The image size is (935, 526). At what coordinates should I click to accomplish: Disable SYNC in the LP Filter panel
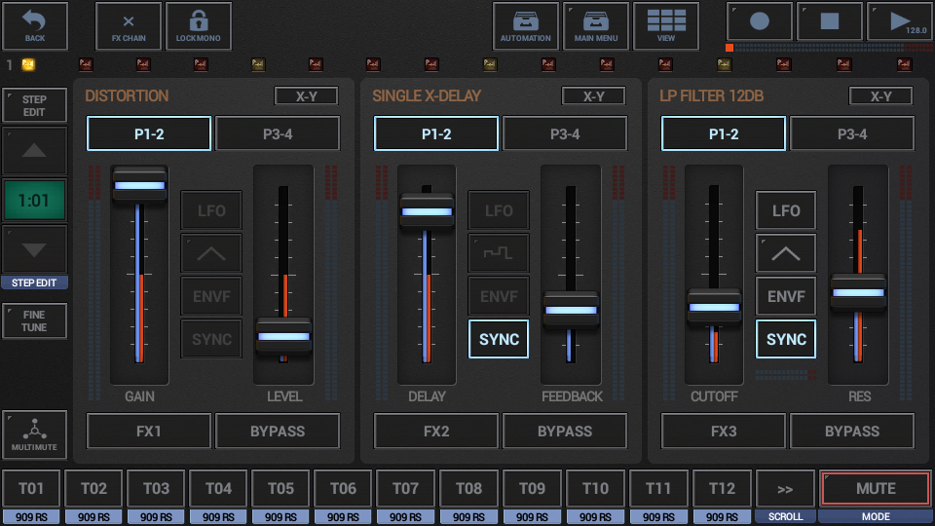tap(786, 339)
